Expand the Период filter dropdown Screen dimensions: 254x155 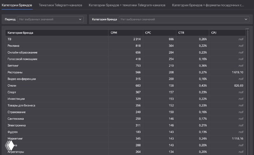tap(50, 19)
